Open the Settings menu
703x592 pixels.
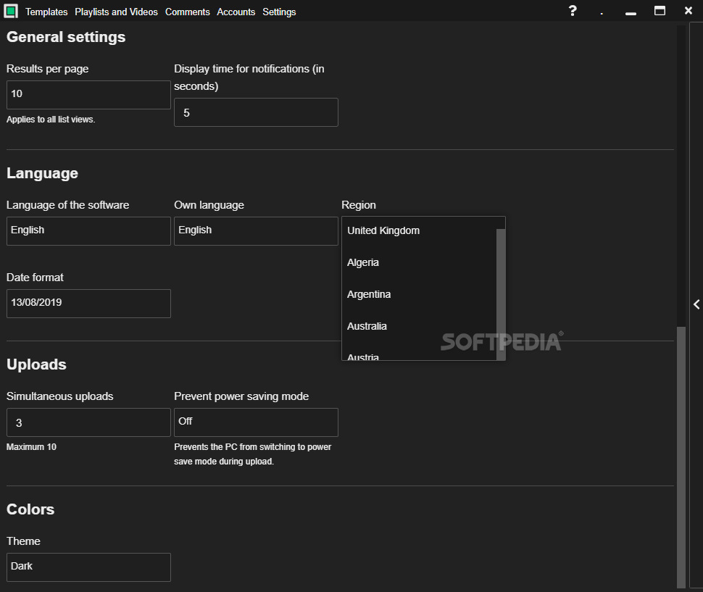279,12
